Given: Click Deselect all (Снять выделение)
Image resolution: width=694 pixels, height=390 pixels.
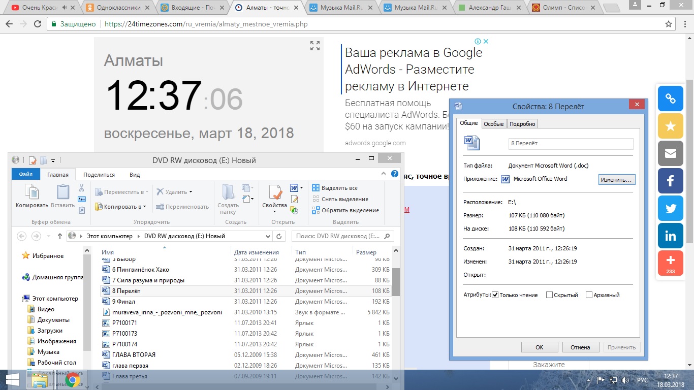Looking at the screenshot, I should [340, 199].
